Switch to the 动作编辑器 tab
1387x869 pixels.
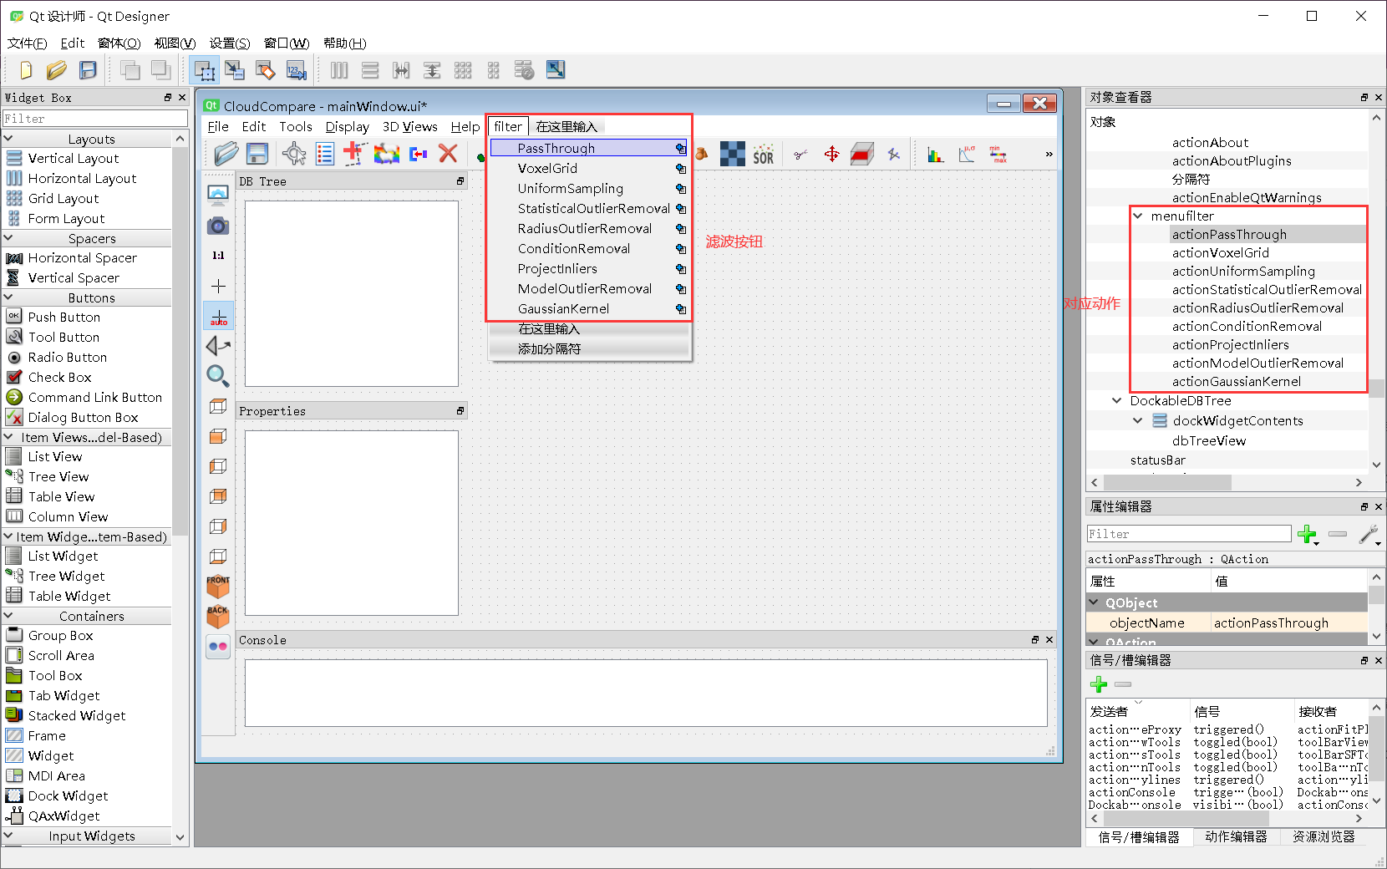1236,837
